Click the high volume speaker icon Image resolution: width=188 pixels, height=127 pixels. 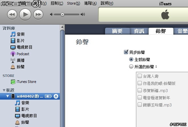pyautogui.click(x=83, y=14)
